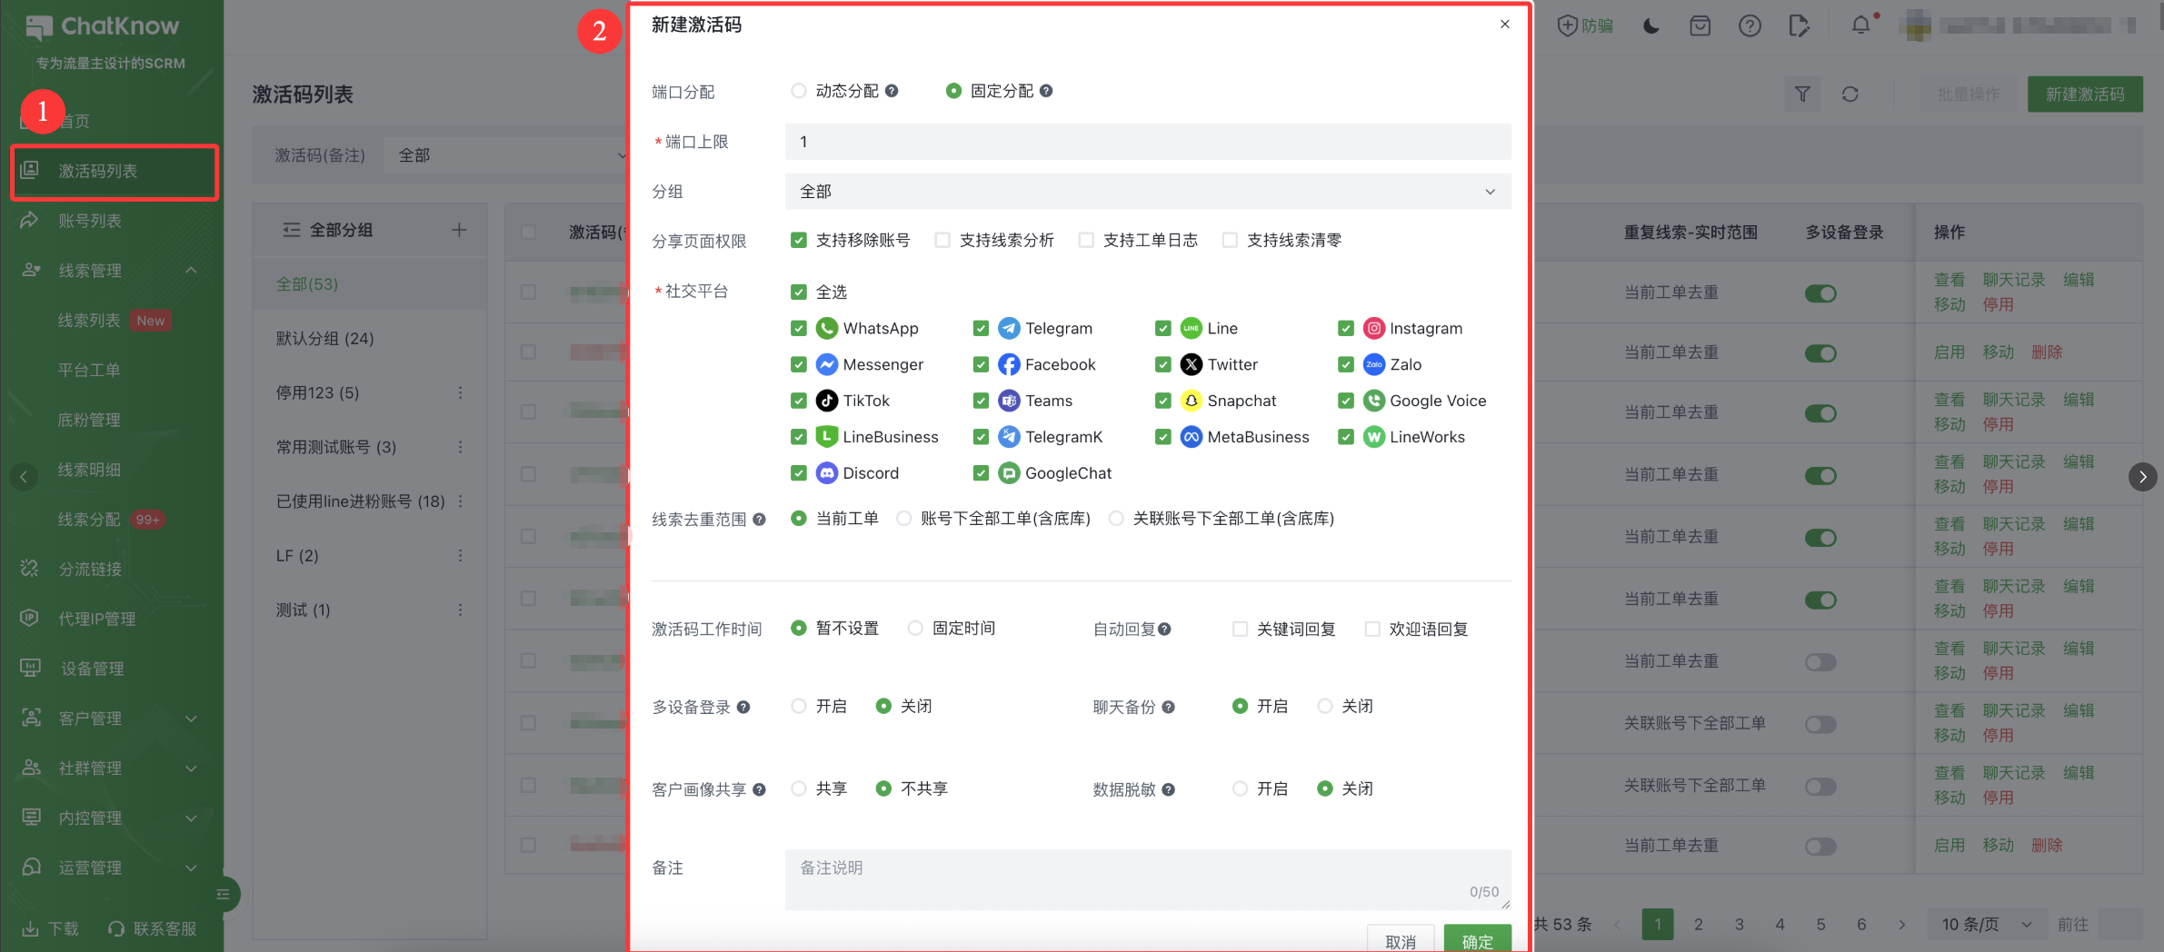2164x952 pixels.
Task: Click the filter funnel icon
Action: click(x=1802, y=94)
